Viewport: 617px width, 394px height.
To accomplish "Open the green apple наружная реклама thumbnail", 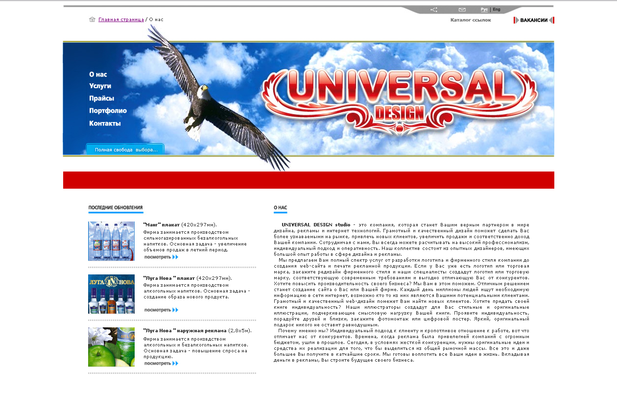I will tap(111, 347).
